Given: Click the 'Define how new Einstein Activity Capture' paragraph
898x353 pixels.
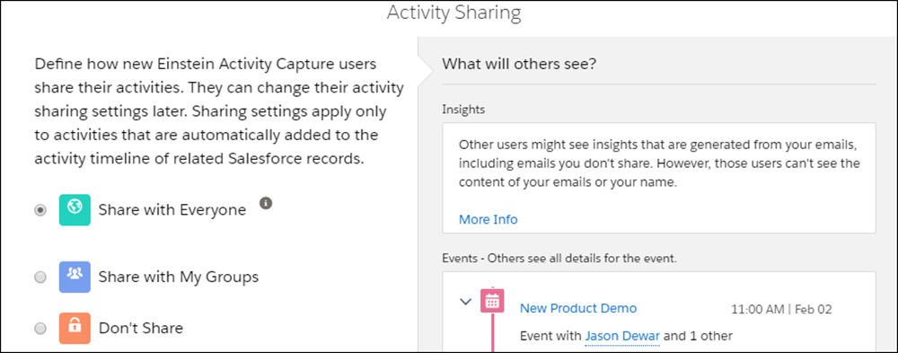Looking at the screenshot, I should click(x=219, y=110).
